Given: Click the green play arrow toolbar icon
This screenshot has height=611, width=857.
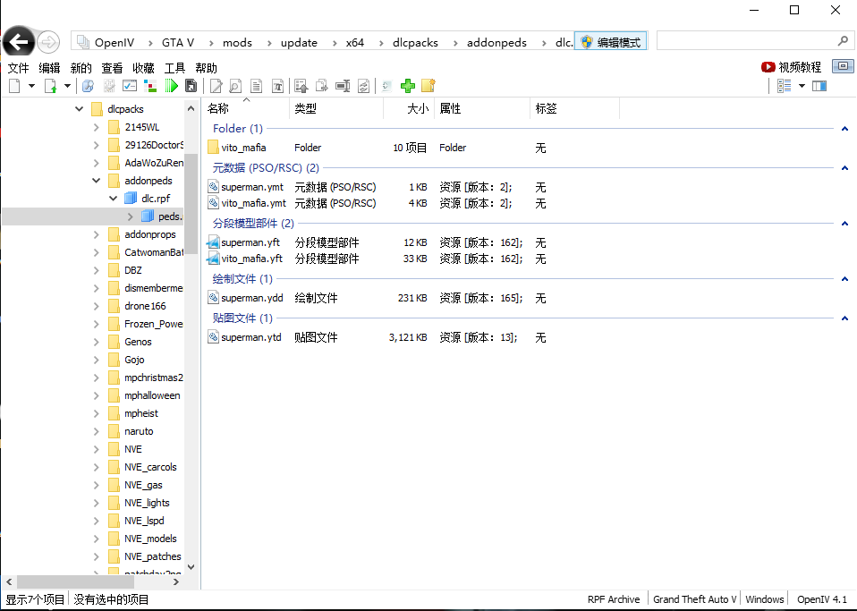Looking at the screenshot, I should point(171,86).
